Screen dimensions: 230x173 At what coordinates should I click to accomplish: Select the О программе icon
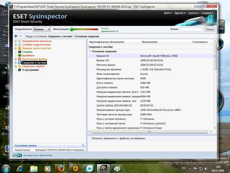tap(19, 70)
